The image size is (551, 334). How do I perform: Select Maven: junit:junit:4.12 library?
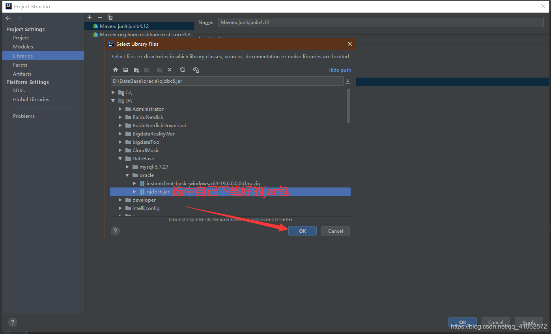pyautogui.click(x=139, y=26)
